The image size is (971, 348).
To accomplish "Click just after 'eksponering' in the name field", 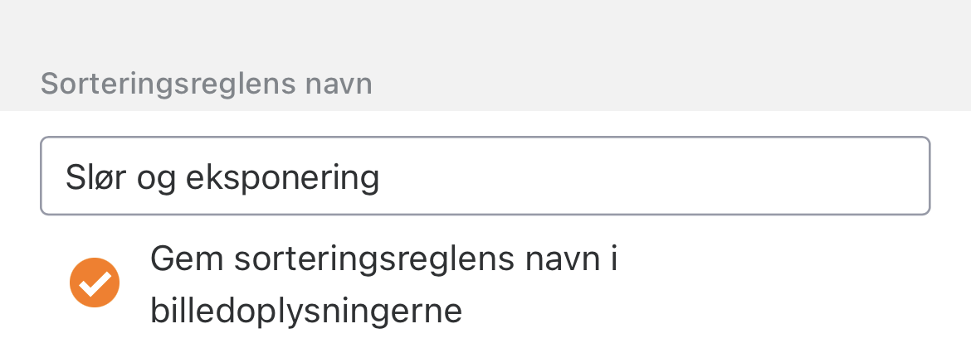I will (383, 177).
